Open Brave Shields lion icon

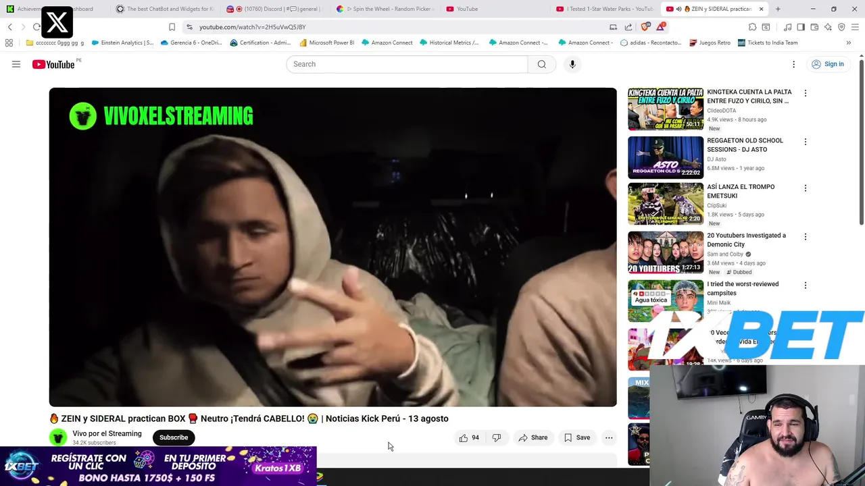(x=645, y=27)
